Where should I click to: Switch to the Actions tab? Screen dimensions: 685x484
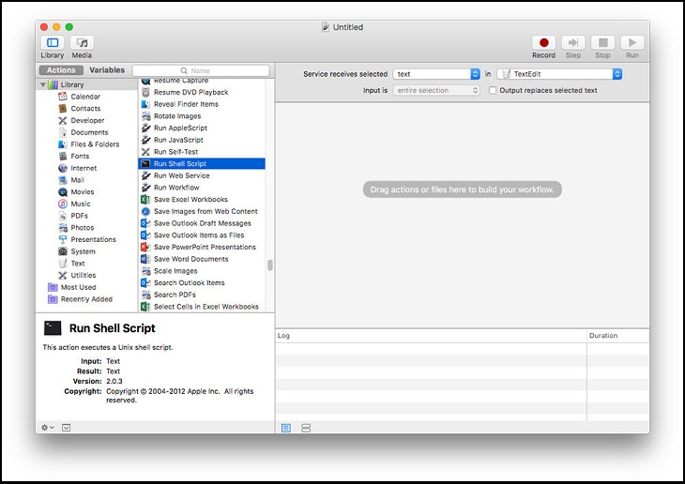coord(61,70)
